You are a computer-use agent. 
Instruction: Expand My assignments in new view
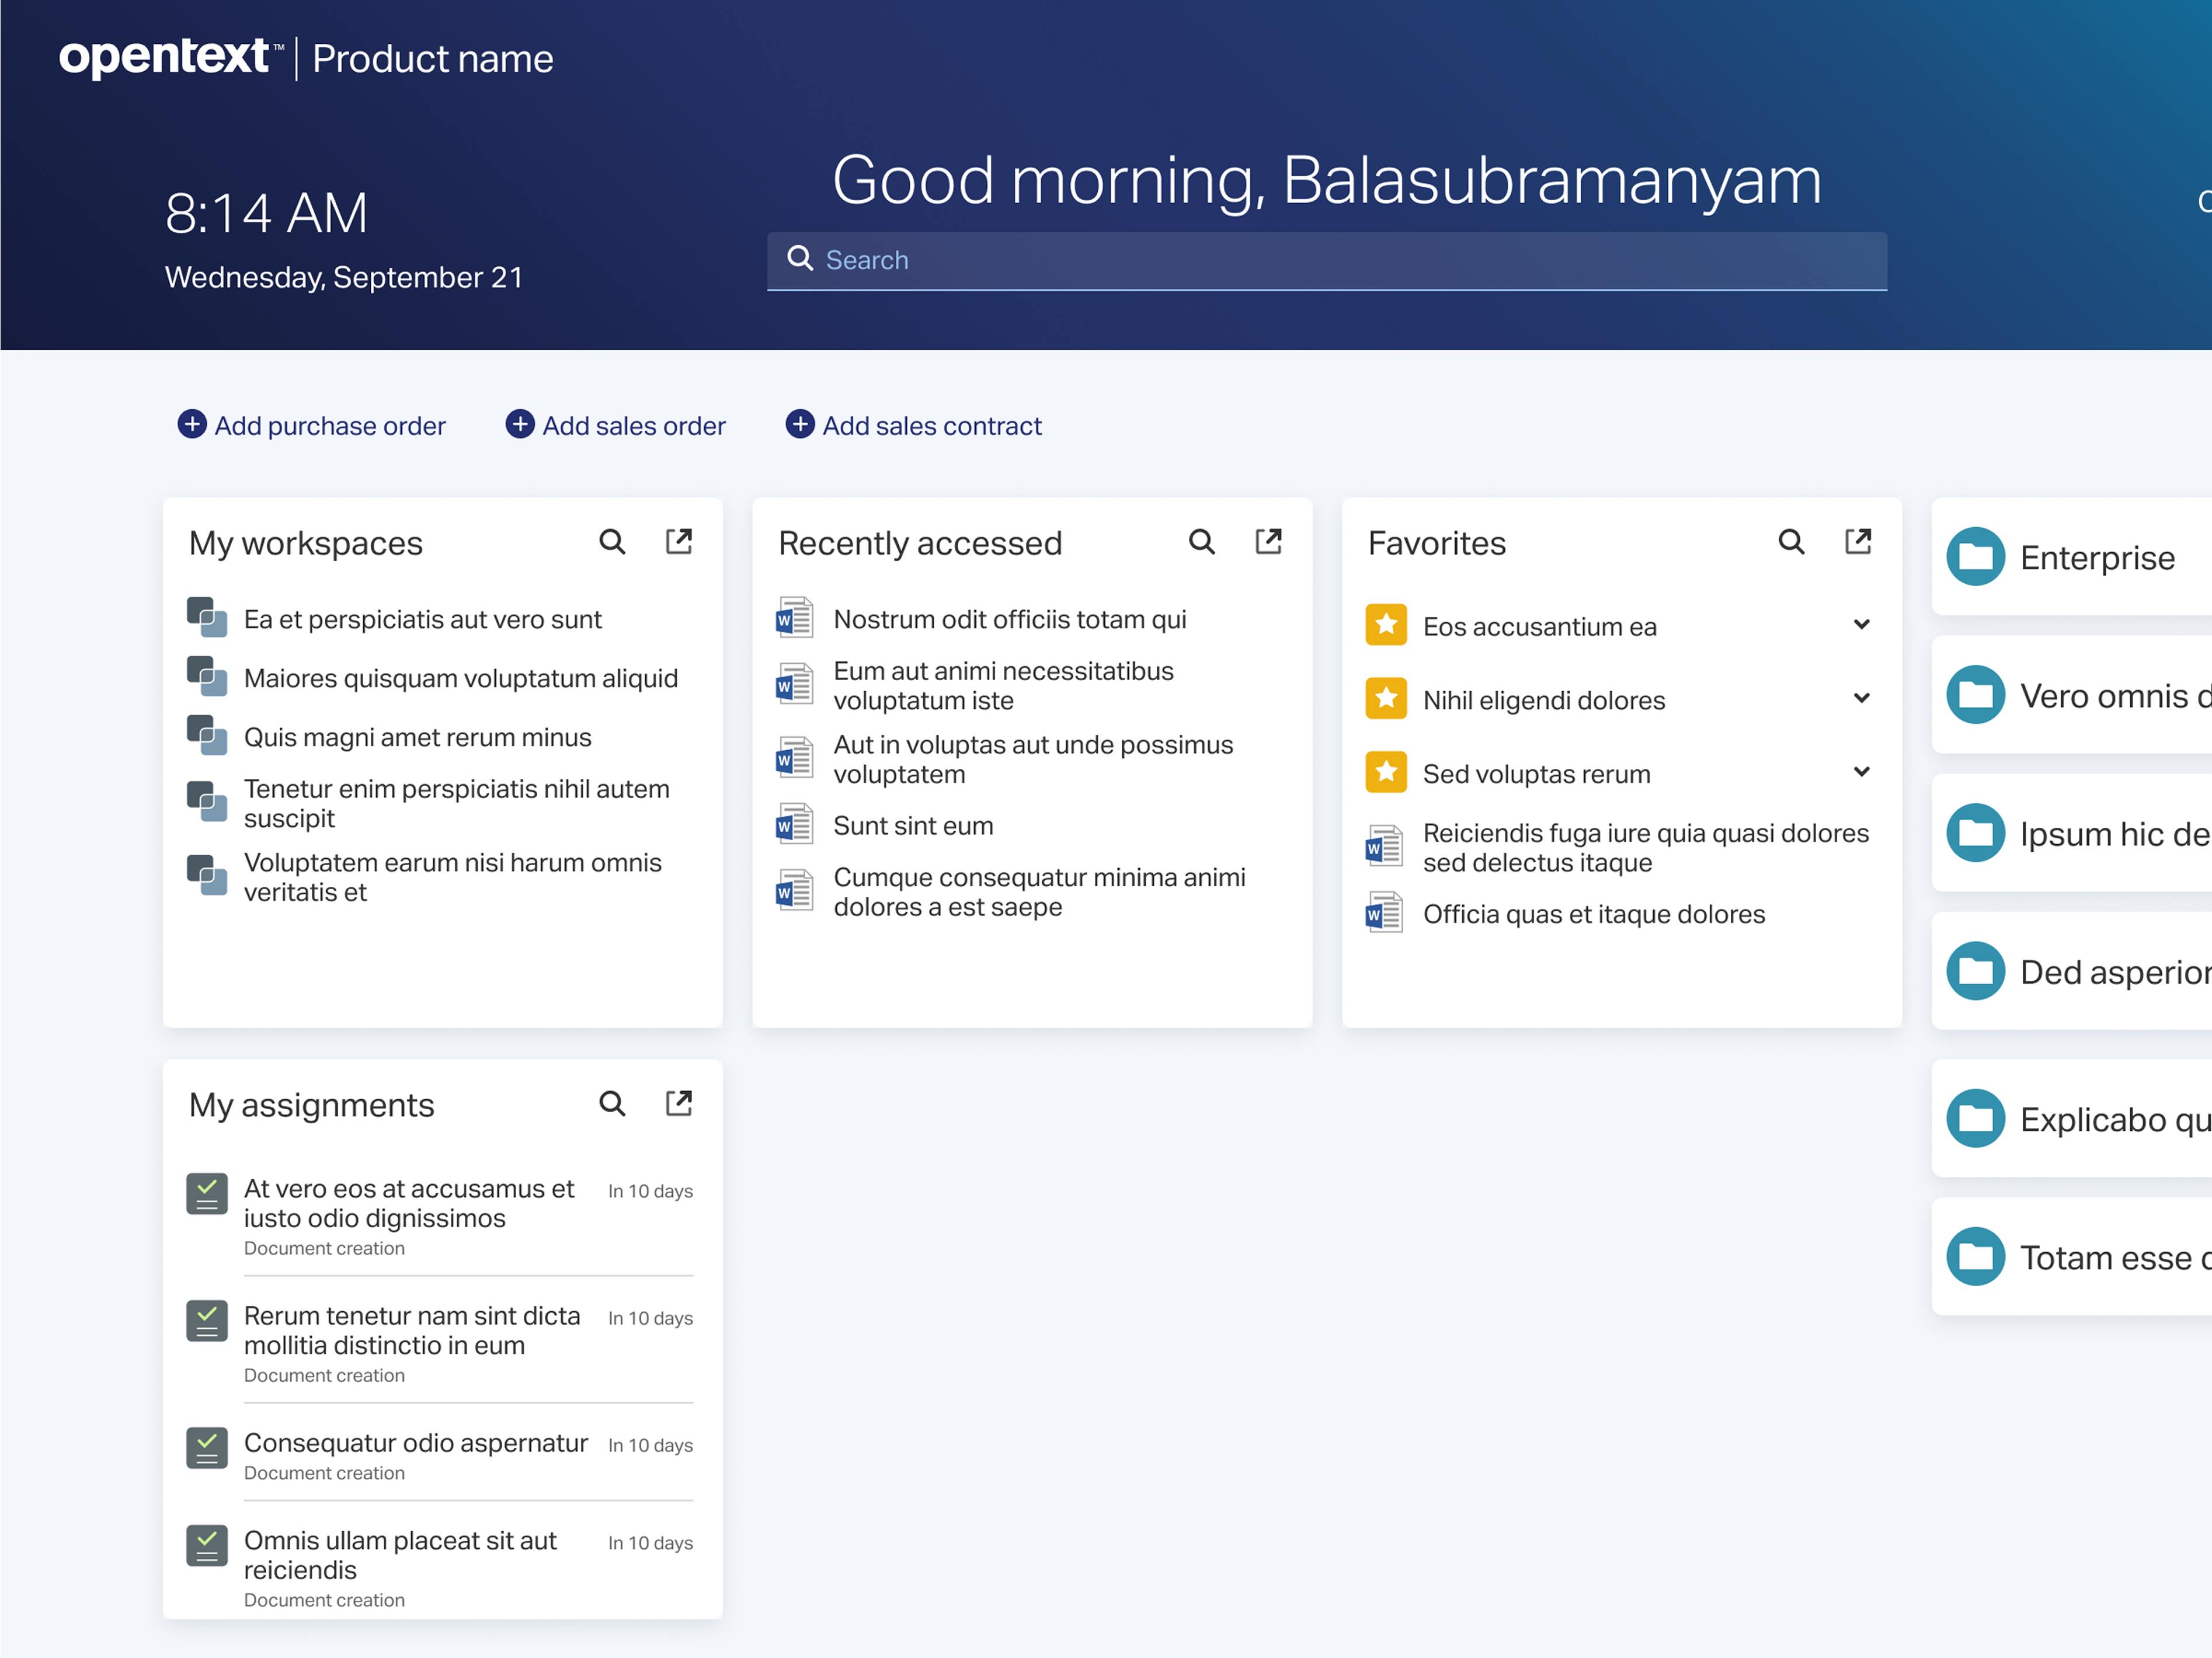point(679,1103)
